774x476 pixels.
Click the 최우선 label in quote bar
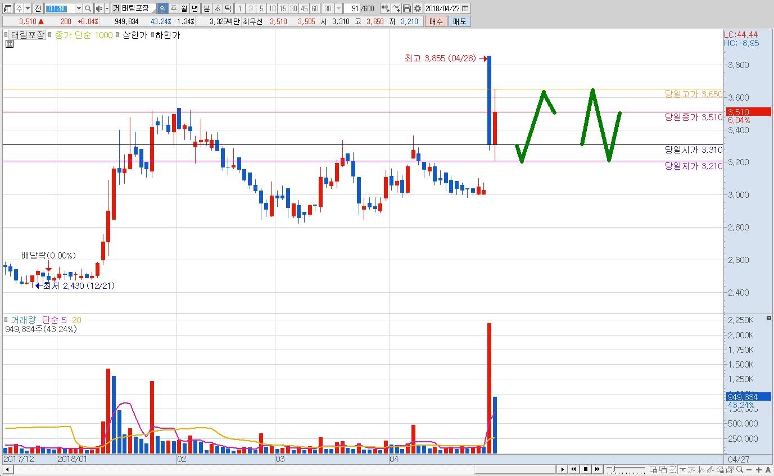coord(252,21)
